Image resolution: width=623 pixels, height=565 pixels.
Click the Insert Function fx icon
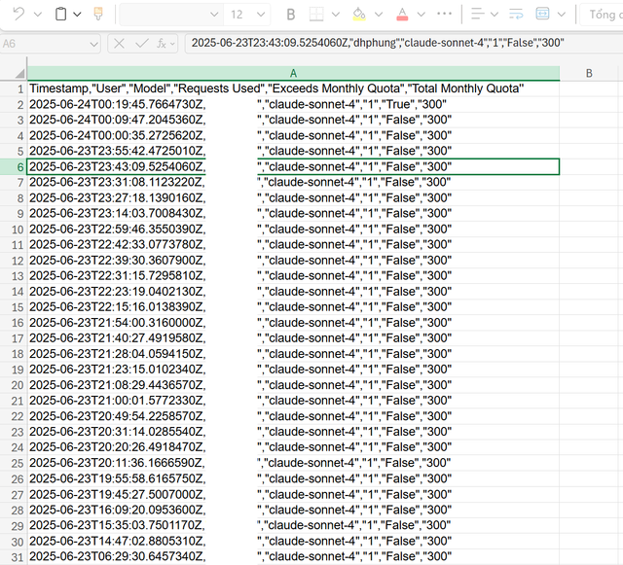(x=162, y=44)
